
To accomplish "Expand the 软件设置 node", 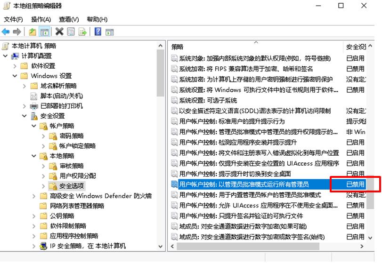I will pyautogui.click(x=15, y=66).
